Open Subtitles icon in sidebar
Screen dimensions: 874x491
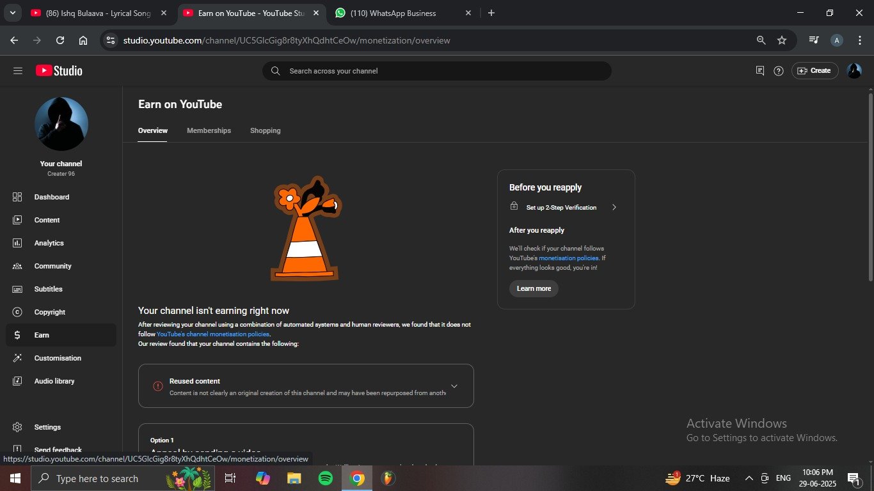(17, 289)
